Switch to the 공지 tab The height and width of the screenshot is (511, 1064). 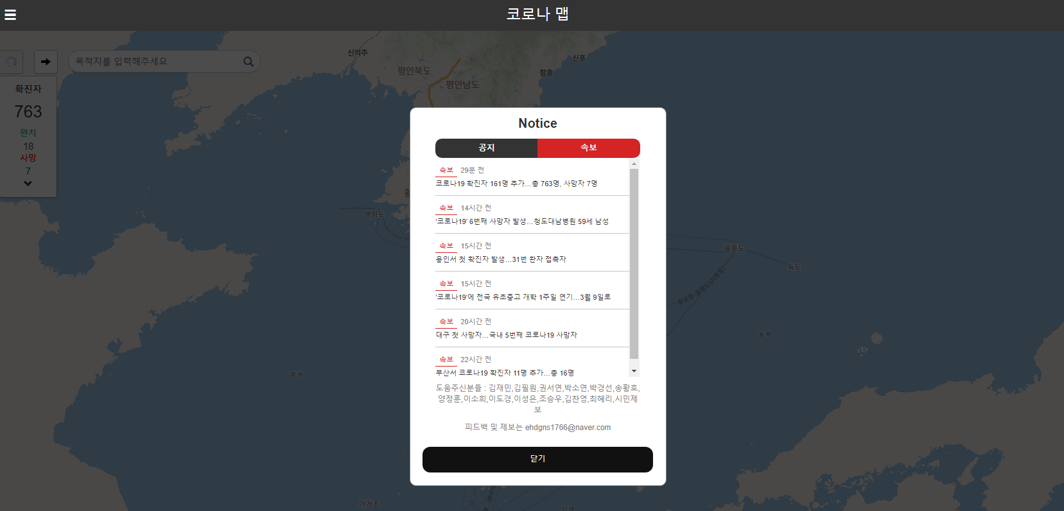coord(486,148)
